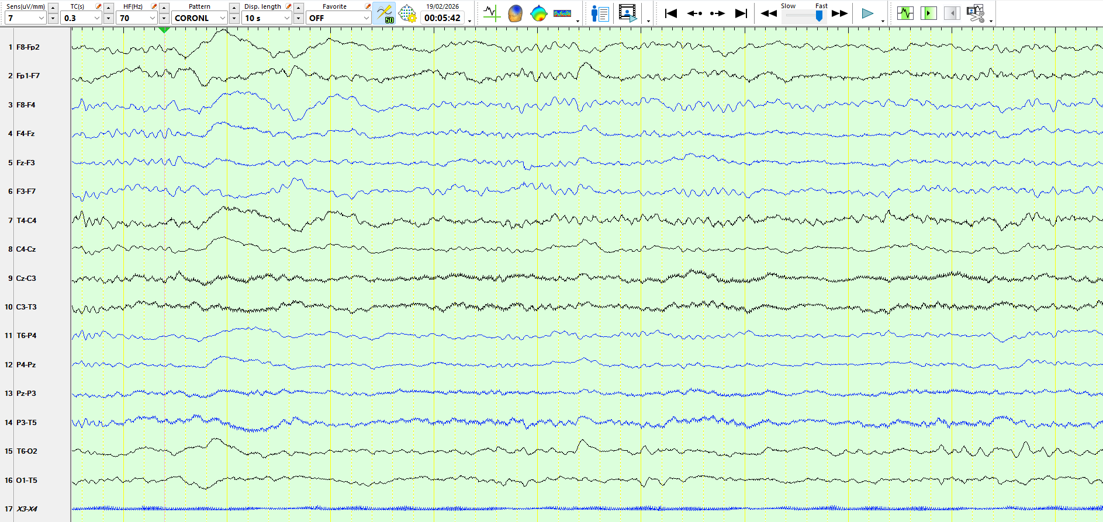This screenshot has height=522, width=1103.
Task: Switch to the previous Pattern montage
Action: tap(234, 8)
